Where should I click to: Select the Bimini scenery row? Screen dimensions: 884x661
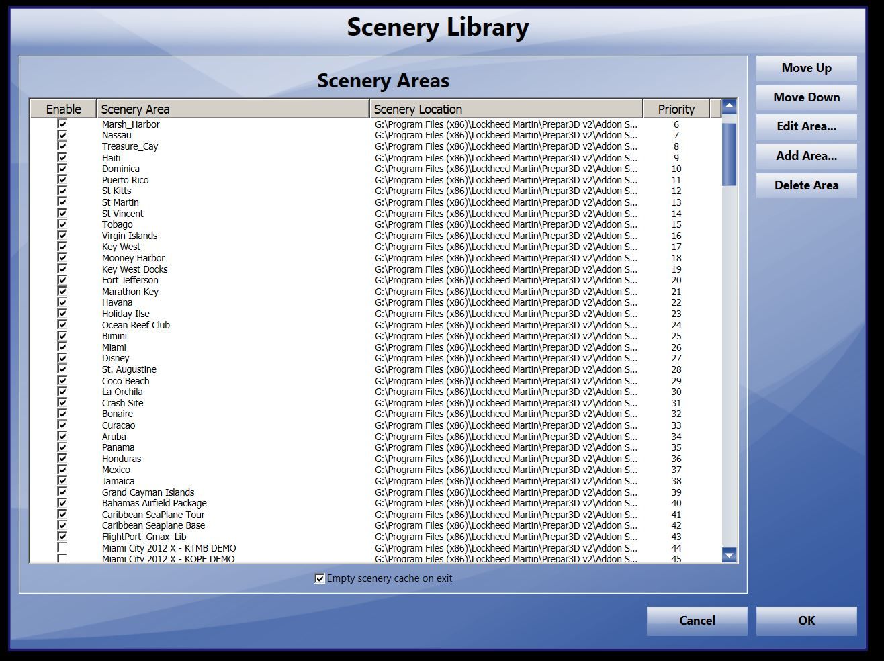click(x=375, y=336)
